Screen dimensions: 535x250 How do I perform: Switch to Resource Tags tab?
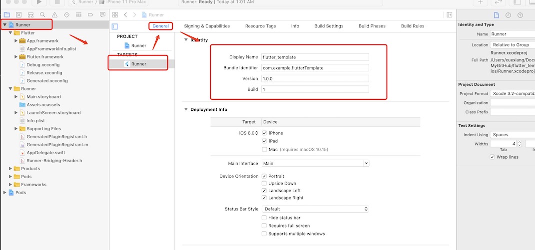(260, 26)
